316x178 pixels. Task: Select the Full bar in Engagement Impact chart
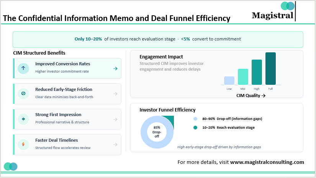point(270,68)
